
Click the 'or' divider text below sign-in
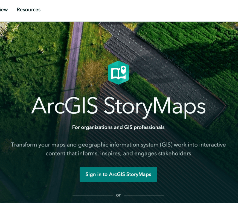click(118, 195)
